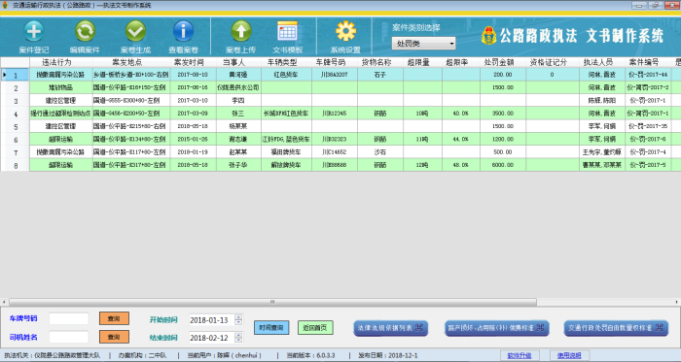
Task: Click 强行通过超限检测站点 violation cell
Action: pos(60,114)
